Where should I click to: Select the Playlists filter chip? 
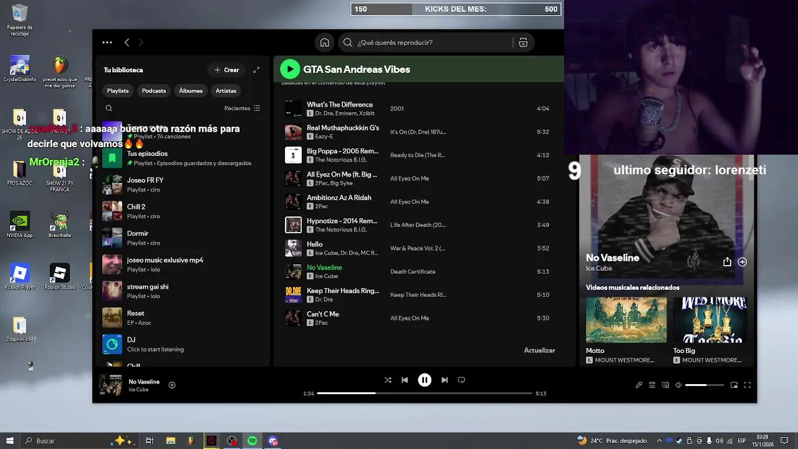(118, 90)
